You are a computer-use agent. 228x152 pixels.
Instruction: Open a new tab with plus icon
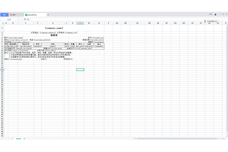48,15
